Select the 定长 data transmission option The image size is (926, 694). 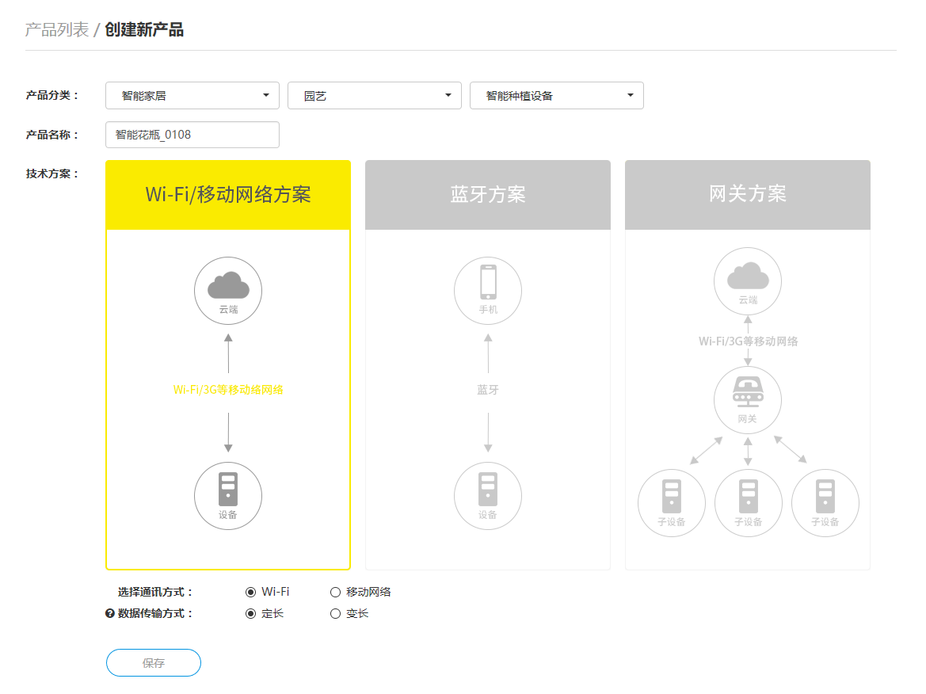point(251,613)
